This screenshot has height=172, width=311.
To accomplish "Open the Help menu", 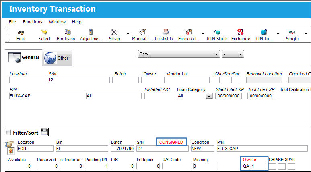I will (76, 22).
